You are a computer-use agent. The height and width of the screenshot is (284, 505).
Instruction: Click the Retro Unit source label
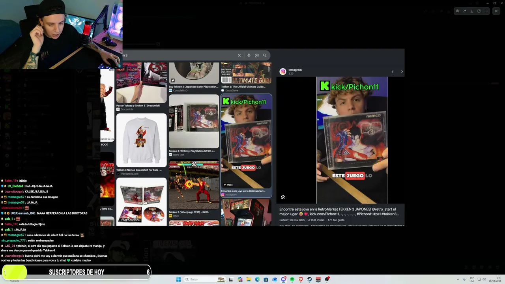pyautogui.click(x=179, y=155)
